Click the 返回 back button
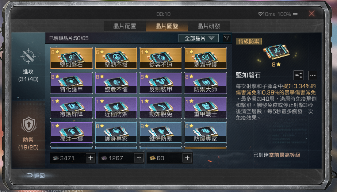Viewport: 337px width, 192px height. click(x=36, y=176)
